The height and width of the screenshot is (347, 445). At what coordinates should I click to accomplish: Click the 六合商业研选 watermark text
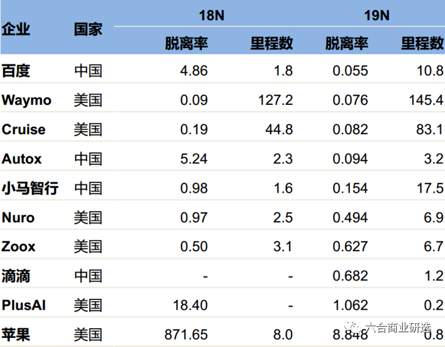pos(398,327)
